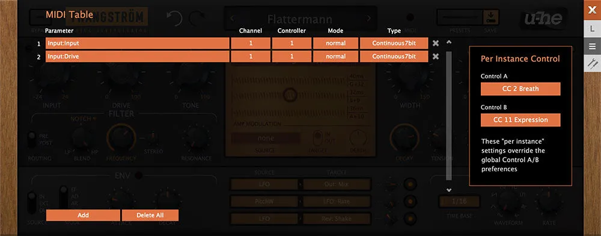Close the MIDI Table overlay with orange X
The height and width of the screenshot is (236, 601).
coord(592,10)
